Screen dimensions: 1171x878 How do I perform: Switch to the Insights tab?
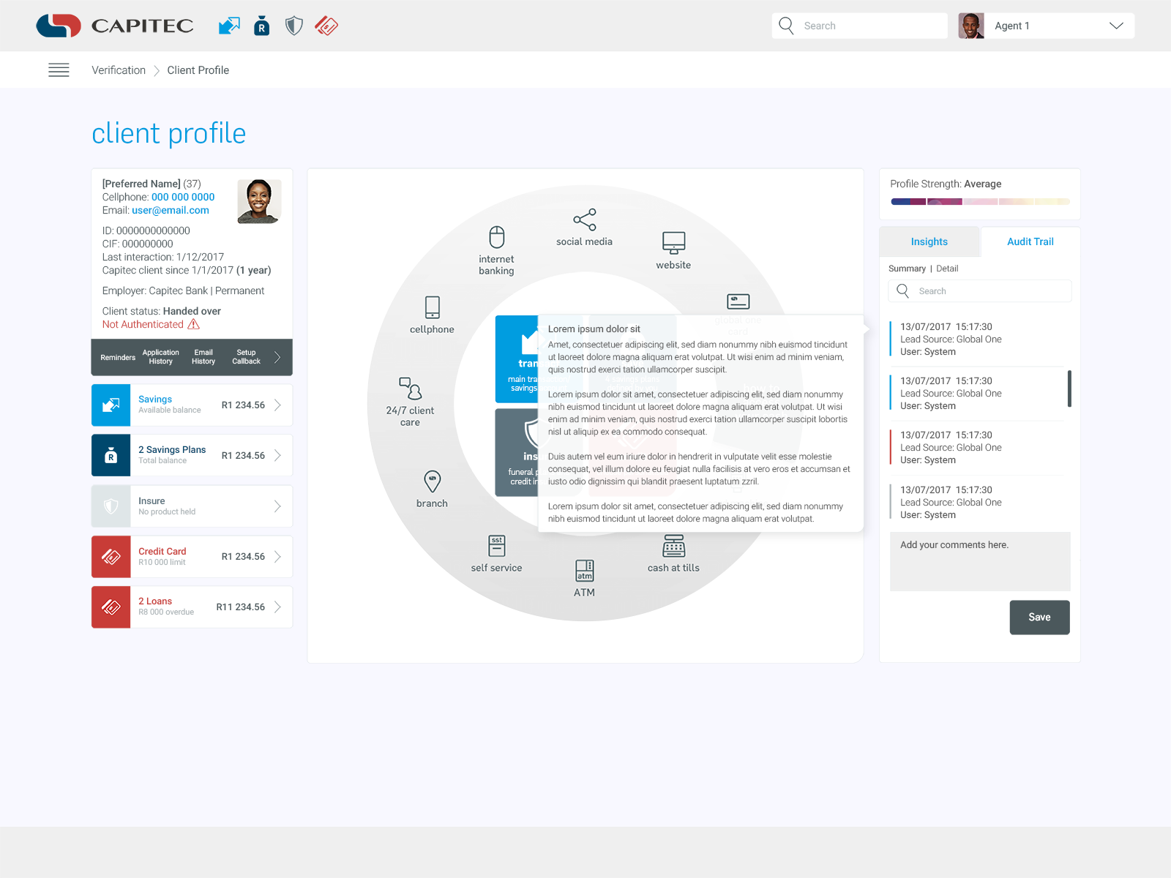[929, 241]
